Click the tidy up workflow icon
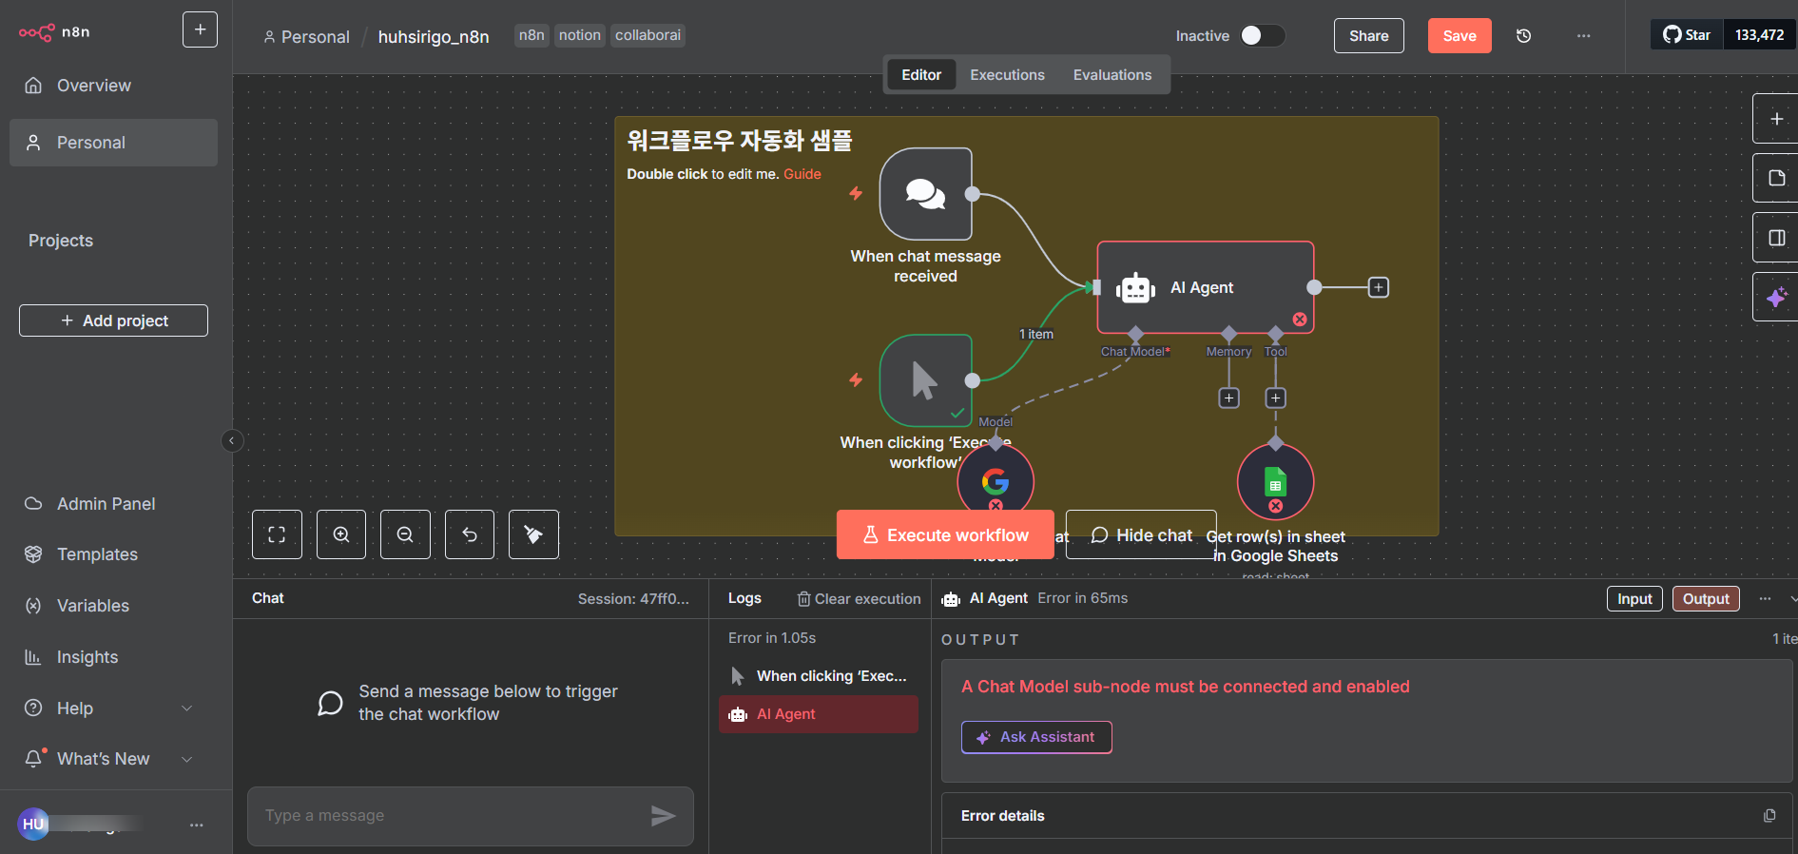The image size is (1798, 854). coord(533,534)
